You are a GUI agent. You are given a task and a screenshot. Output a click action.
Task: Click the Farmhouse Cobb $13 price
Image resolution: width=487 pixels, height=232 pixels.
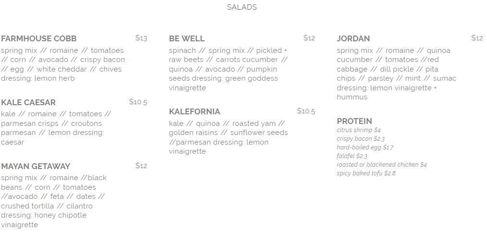coord(141,38)
